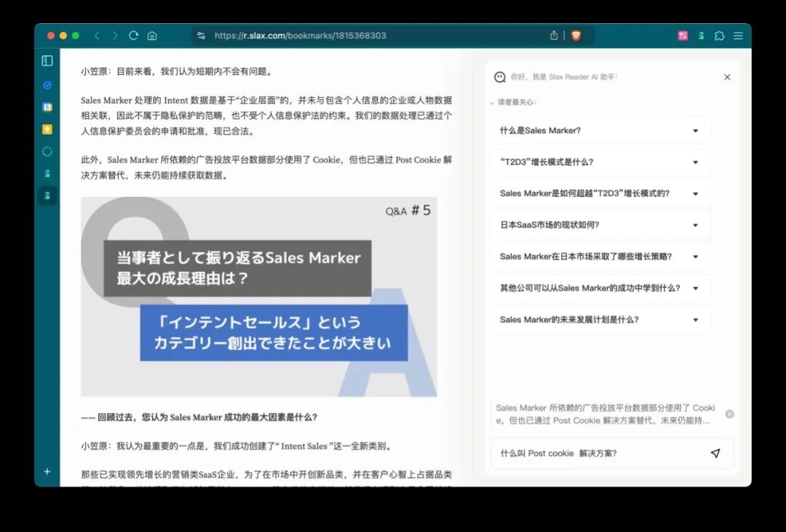Toggle the sidebar panel icon
Viewport: 786px width, 532px height.
(47, 60)
